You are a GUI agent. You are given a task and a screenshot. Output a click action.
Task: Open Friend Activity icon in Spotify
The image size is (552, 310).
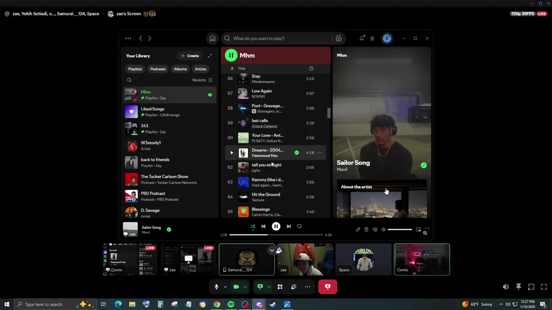pos(372,38)
